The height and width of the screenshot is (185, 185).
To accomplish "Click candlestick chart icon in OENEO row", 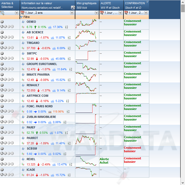I will pos(23,27).
